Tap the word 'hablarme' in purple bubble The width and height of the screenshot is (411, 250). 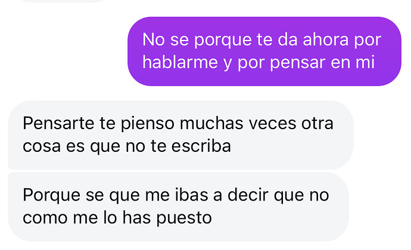(x=180, y=62)
